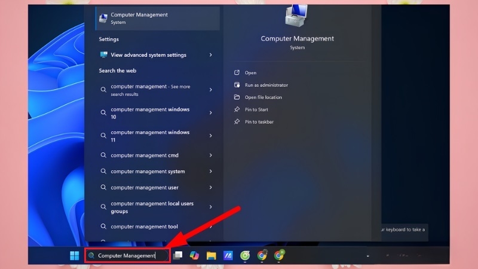
Task: Expand arrow for 'computer management cmd'
Action: 211,155
